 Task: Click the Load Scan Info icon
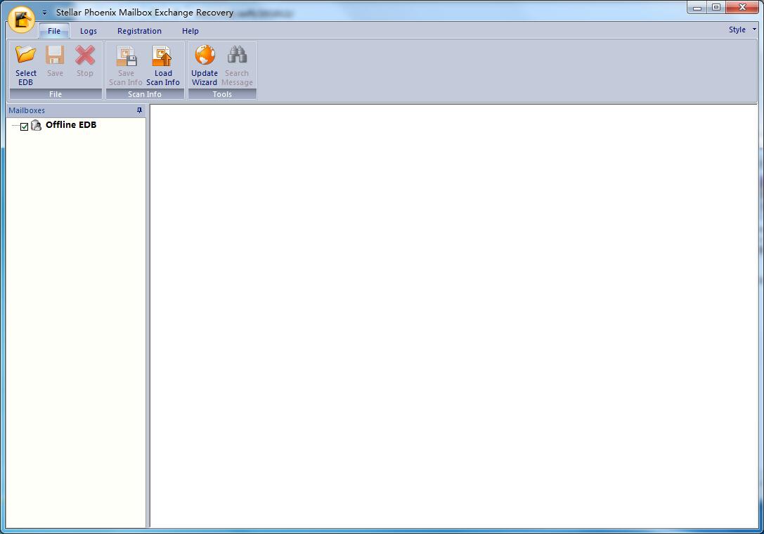[x=162, y=56]
